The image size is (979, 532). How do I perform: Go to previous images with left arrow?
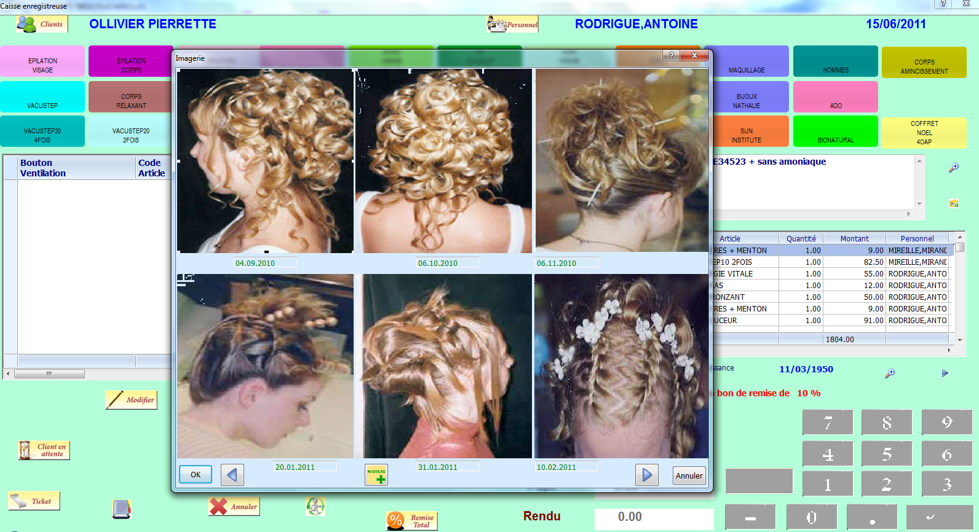(x=232, y=475)
